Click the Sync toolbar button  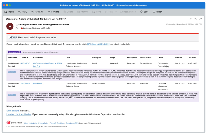[144, 12]
